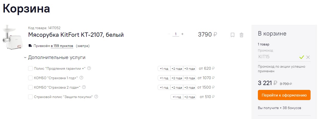The height and width of the screenshot is (119, 318).
Task: Remove the KIT15 promo code with the X icon
Action: point(308,57)
